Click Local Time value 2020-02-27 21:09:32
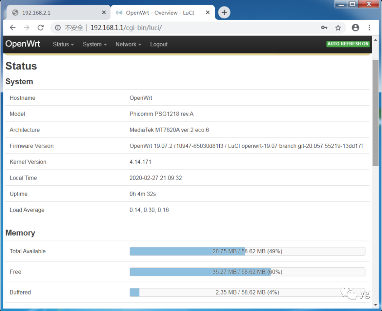382x311 pixels. [156, 178]
